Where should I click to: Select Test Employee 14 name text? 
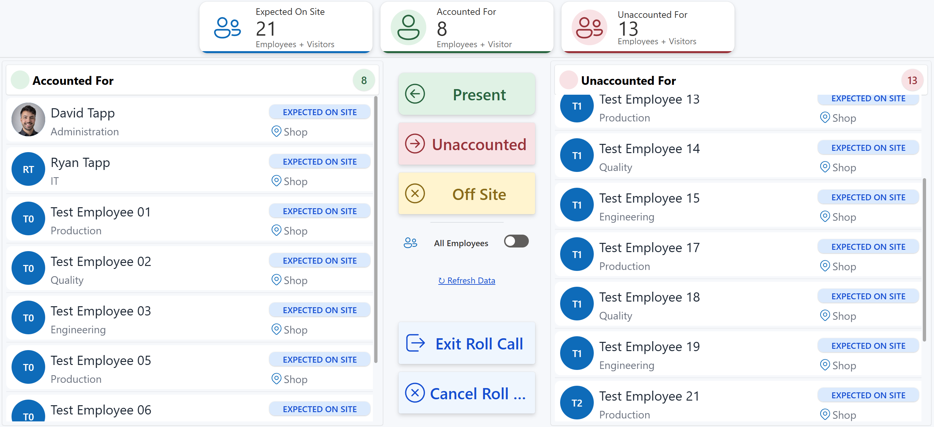(649, 149)
